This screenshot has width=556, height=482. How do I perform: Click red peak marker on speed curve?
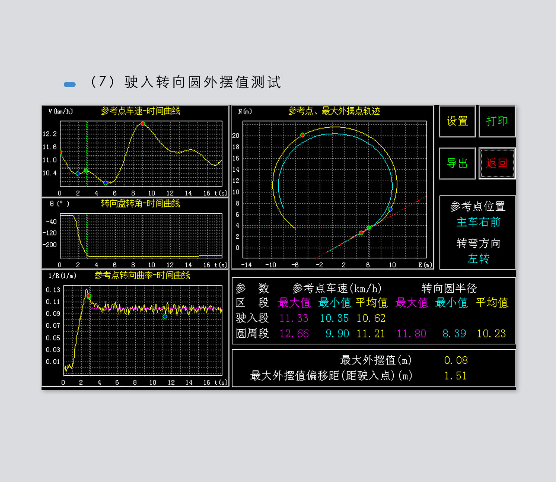tap(143, 124)
